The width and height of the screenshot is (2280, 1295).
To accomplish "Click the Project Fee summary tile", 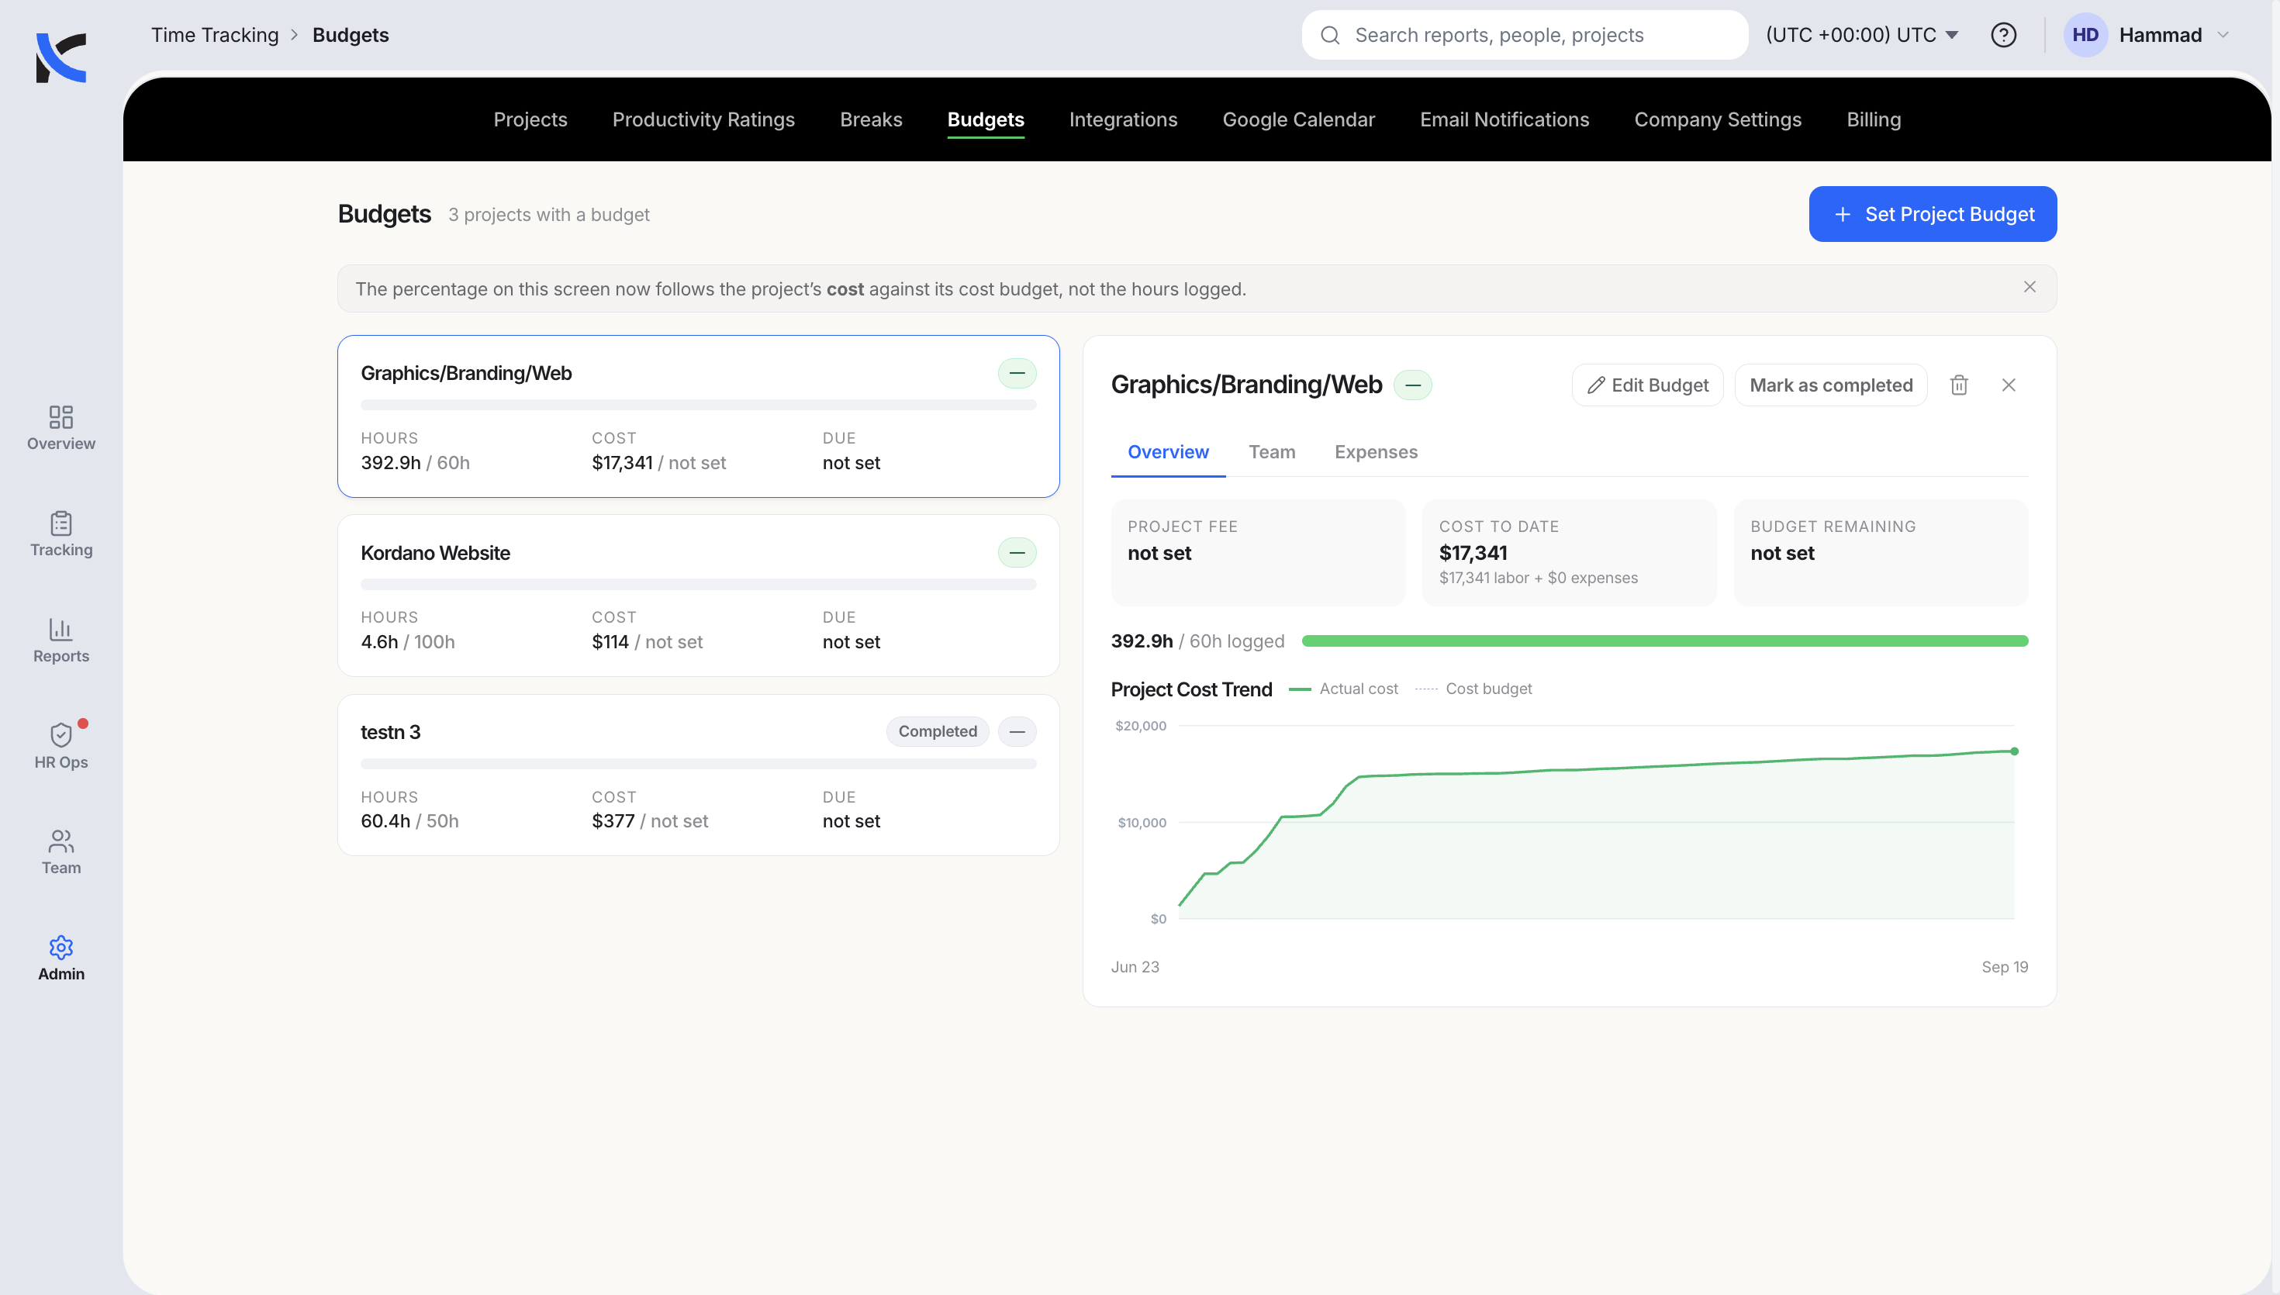I will [x=1257, y=552].
